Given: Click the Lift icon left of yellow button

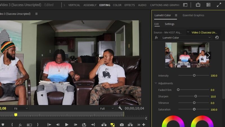Looking at the screenshot, I should click(104, 124).
